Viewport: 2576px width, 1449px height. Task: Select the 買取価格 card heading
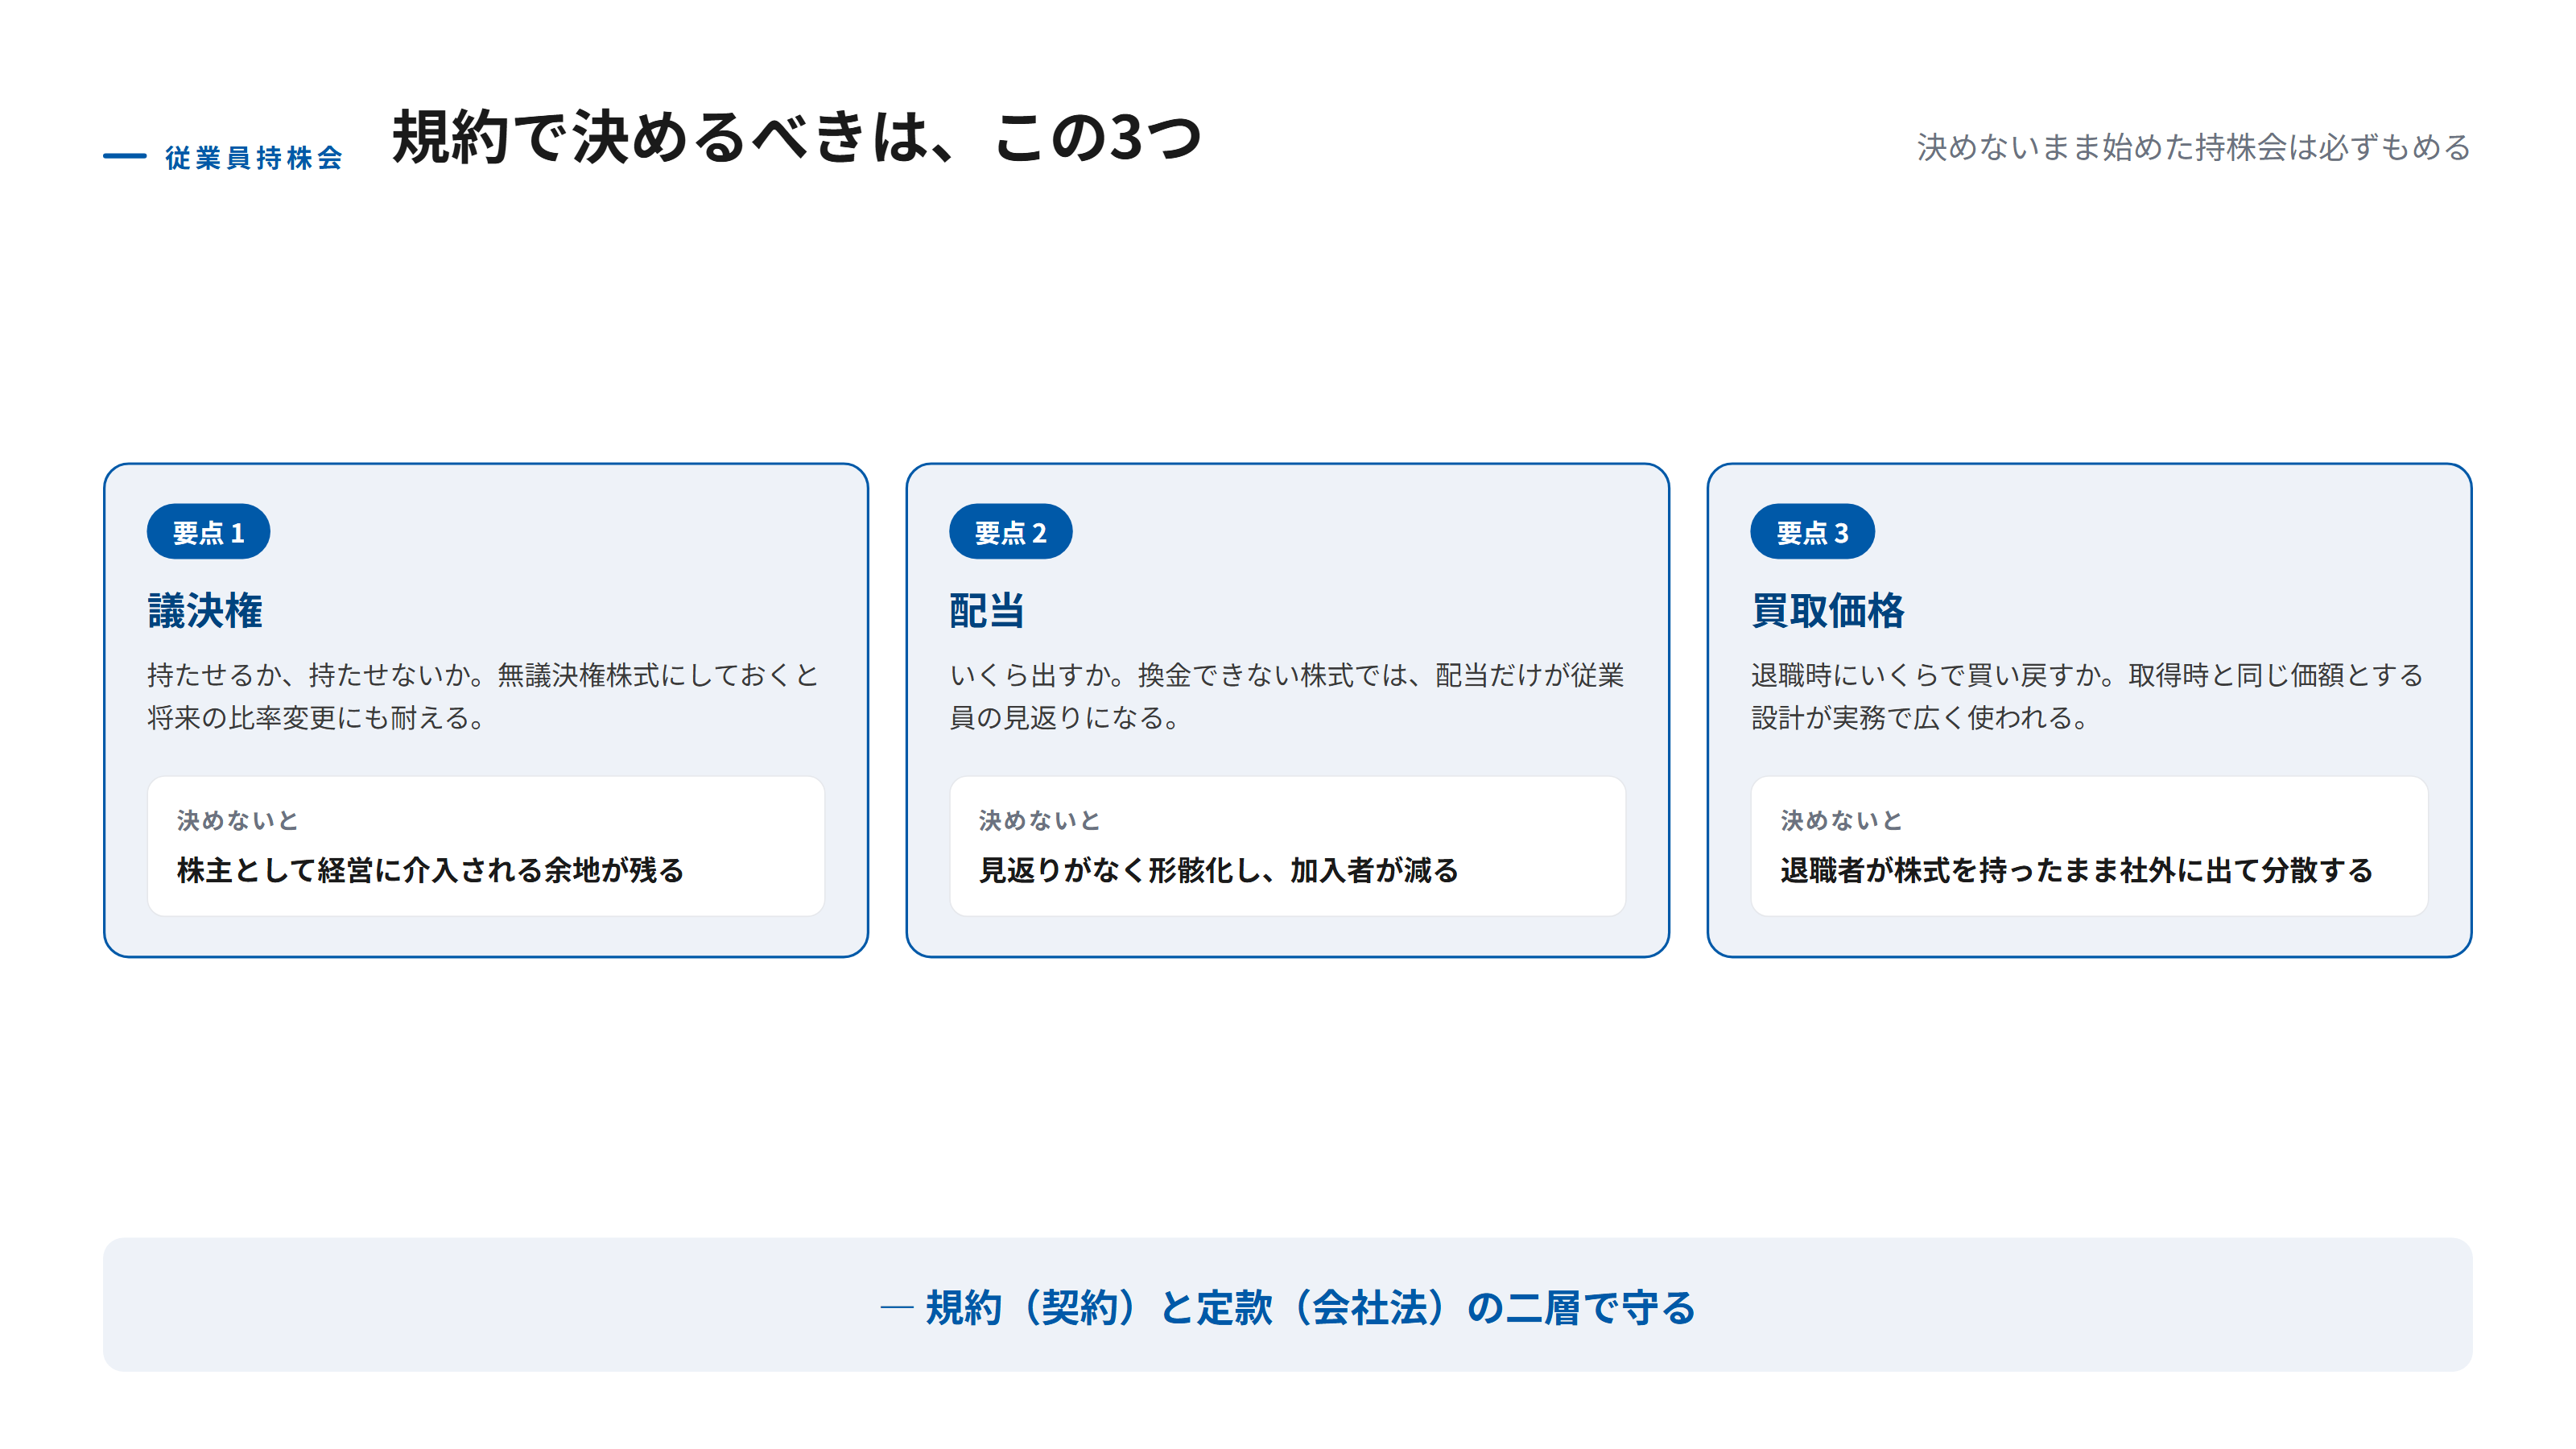(1828, 611)
